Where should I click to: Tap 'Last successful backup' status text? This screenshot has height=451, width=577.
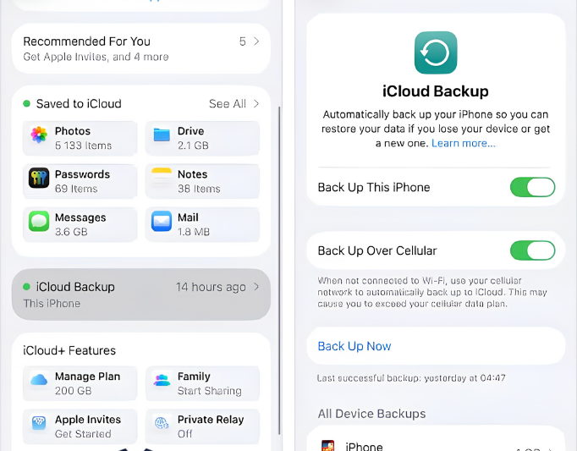point(411,377)
